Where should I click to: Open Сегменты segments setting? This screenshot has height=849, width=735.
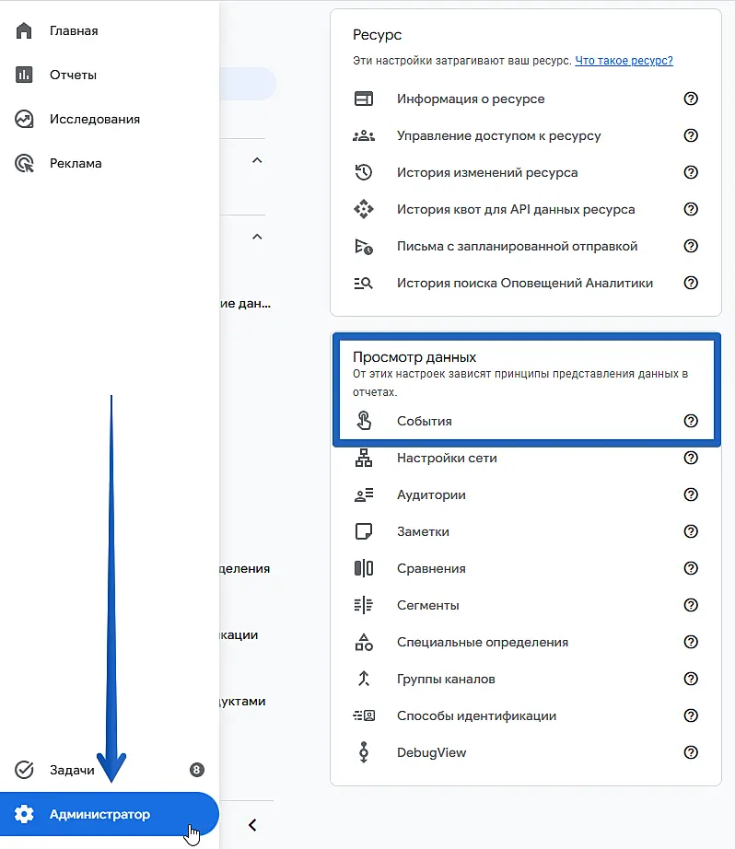pyautogui.click(x=525, y=605)
